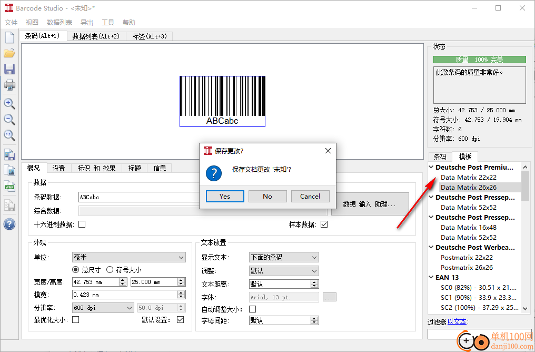Click the export-to-file icon with floppy
The width and height of the screenshot is (535, 352).
(x=9, y=154)
